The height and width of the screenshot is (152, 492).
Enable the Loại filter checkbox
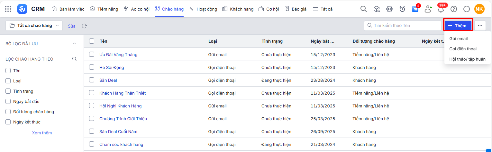8,81
